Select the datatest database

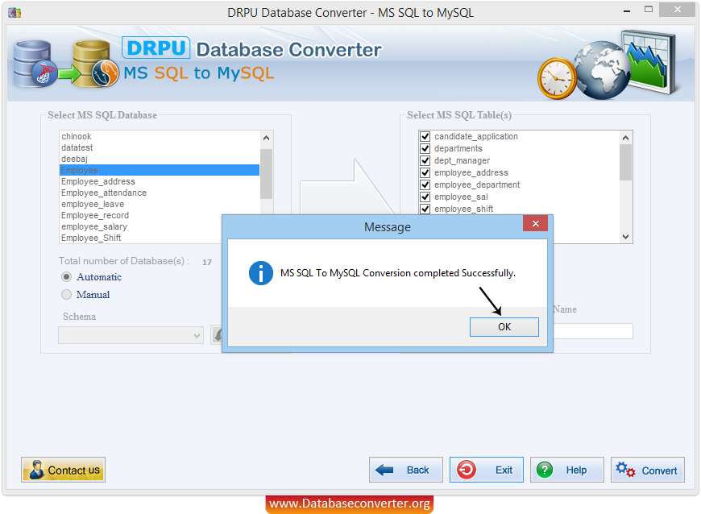[160, 147]
